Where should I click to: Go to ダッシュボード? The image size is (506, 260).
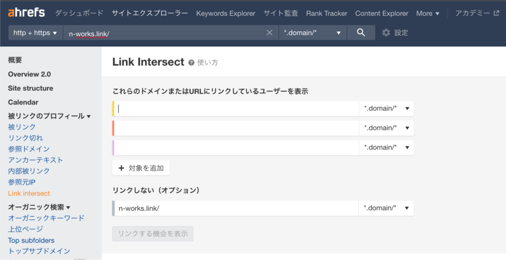coord(79,13)
